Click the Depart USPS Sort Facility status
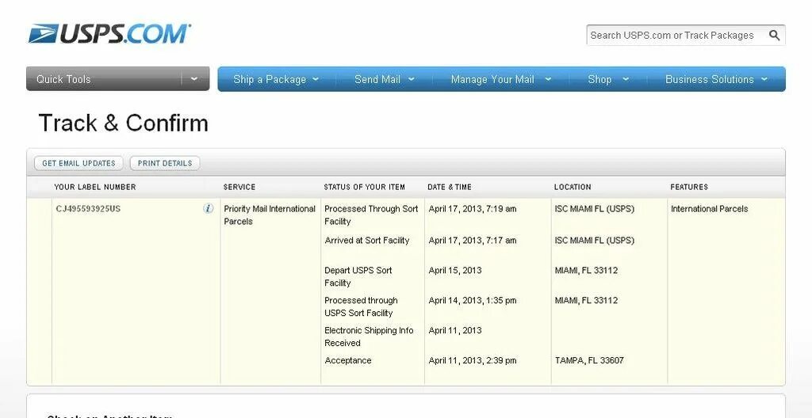 pos(358,276)
